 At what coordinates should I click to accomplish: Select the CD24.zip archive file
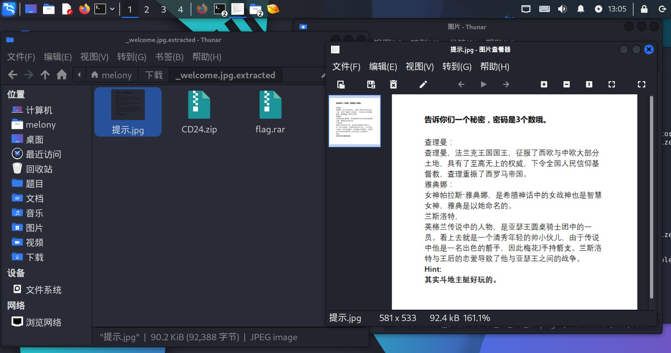199,112
